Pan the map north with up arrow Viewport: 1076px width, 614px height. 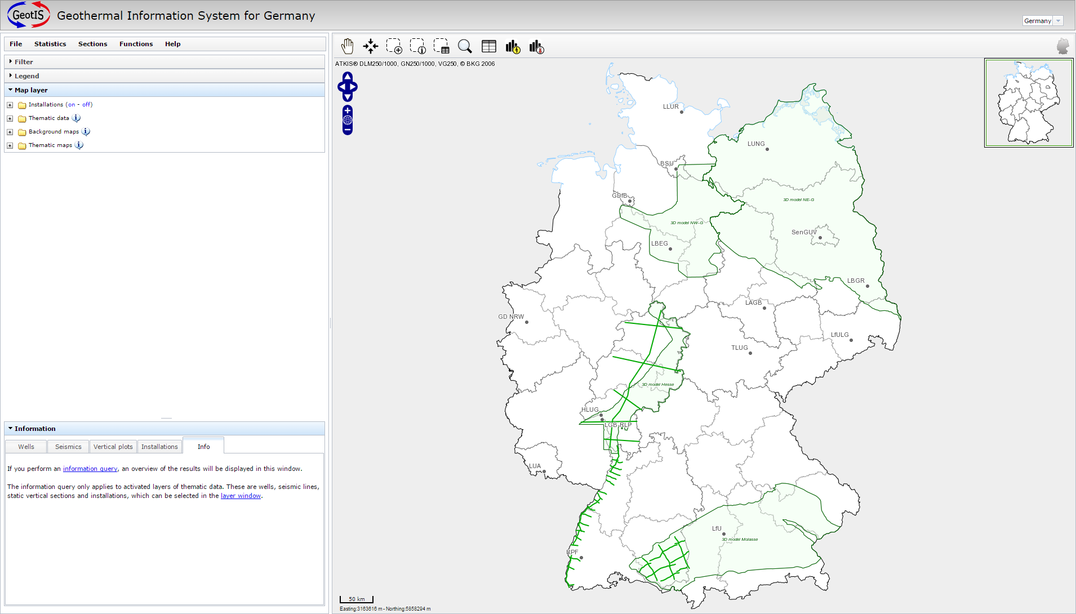click(x=348, y=76)
